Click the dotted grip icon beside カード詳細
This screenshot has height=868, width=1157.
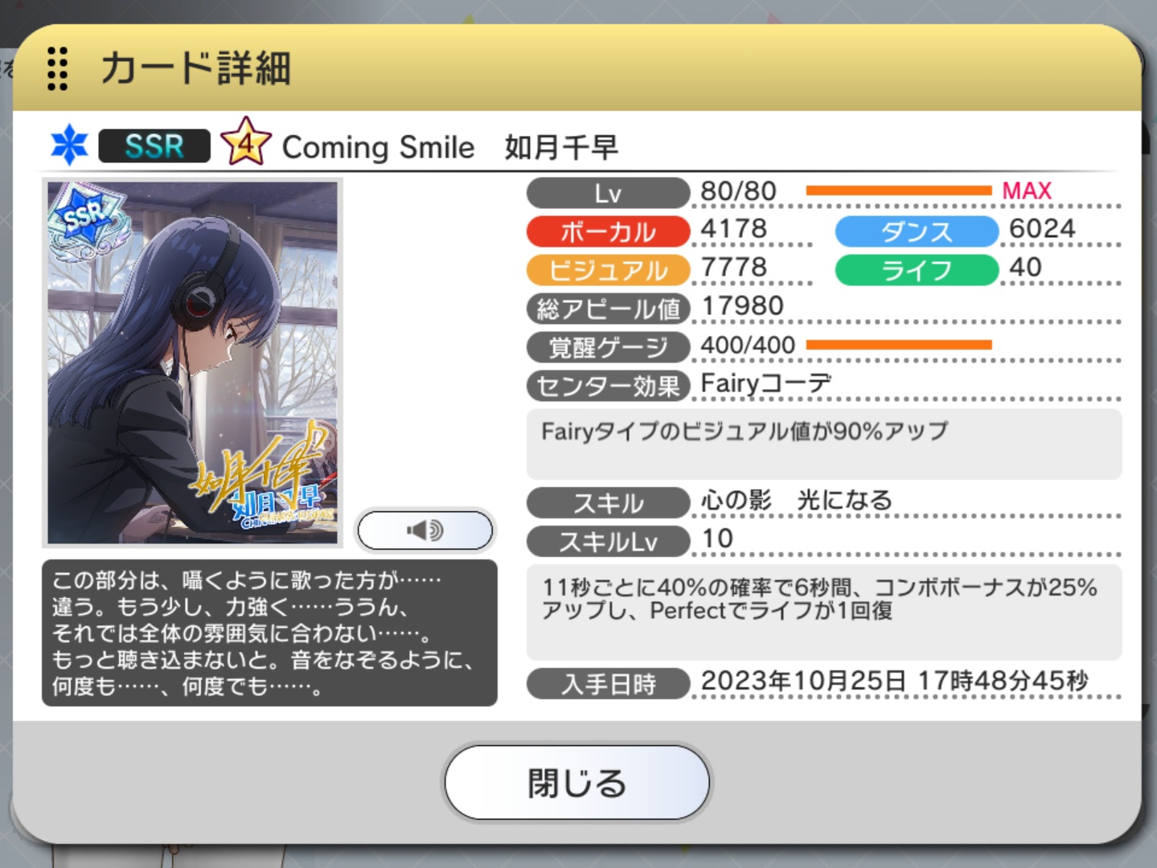click(57, 68)
